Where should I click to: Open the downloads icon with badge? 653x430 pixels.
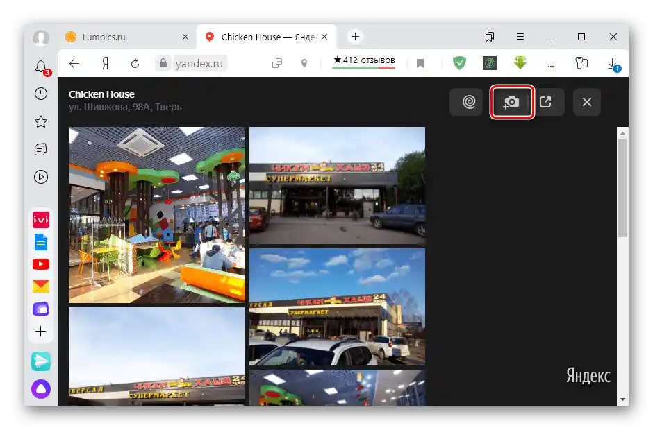click(613, 64)
